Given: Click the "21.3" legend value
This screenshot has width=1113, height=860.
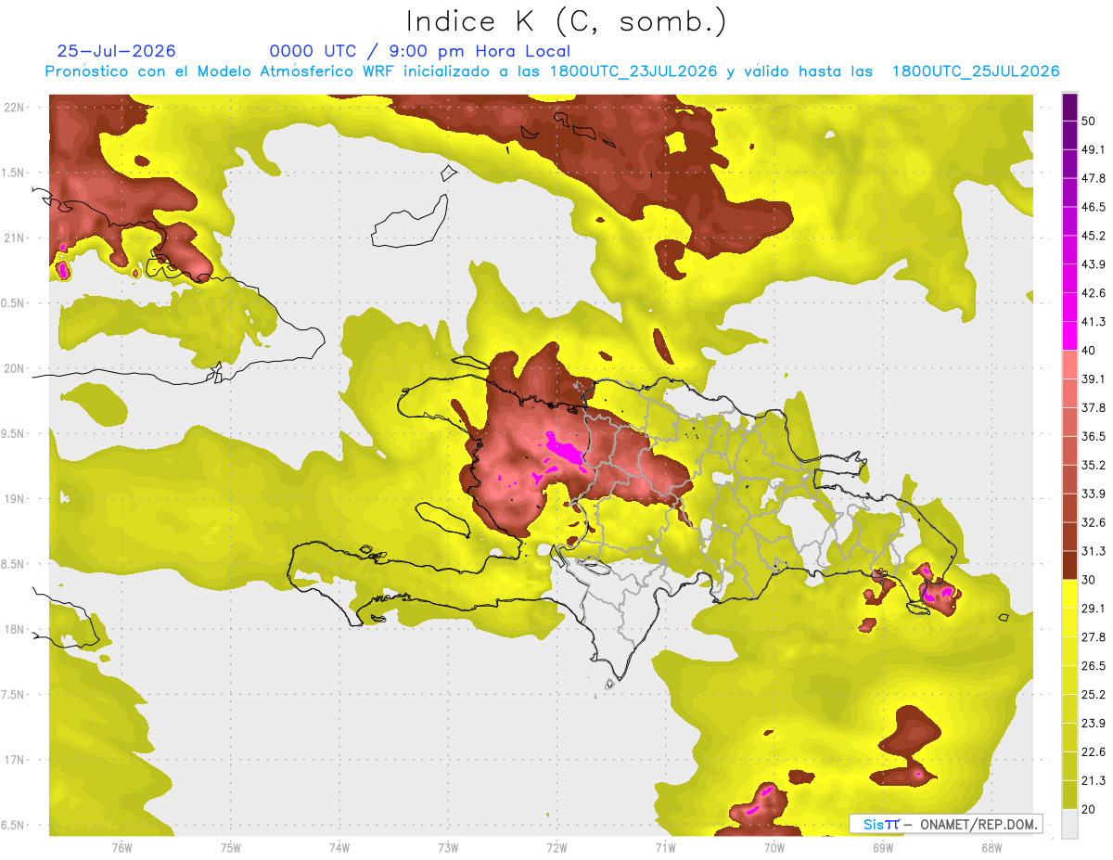Looking at the screenshot, I should pyautogui.click(x=1094, y=780).
